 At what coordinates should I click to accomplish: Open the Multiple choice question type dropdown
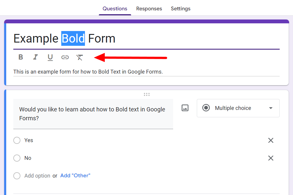click(x=238, y=108)
